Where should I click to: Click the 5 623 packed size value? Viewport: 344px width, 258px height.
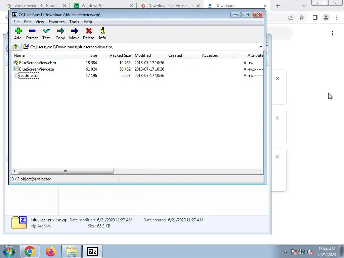tap(126, 76)
